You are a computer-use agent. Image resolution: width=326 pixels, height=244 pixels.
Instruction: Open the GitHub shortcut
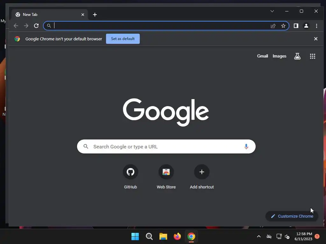click(x=130, y=177)
